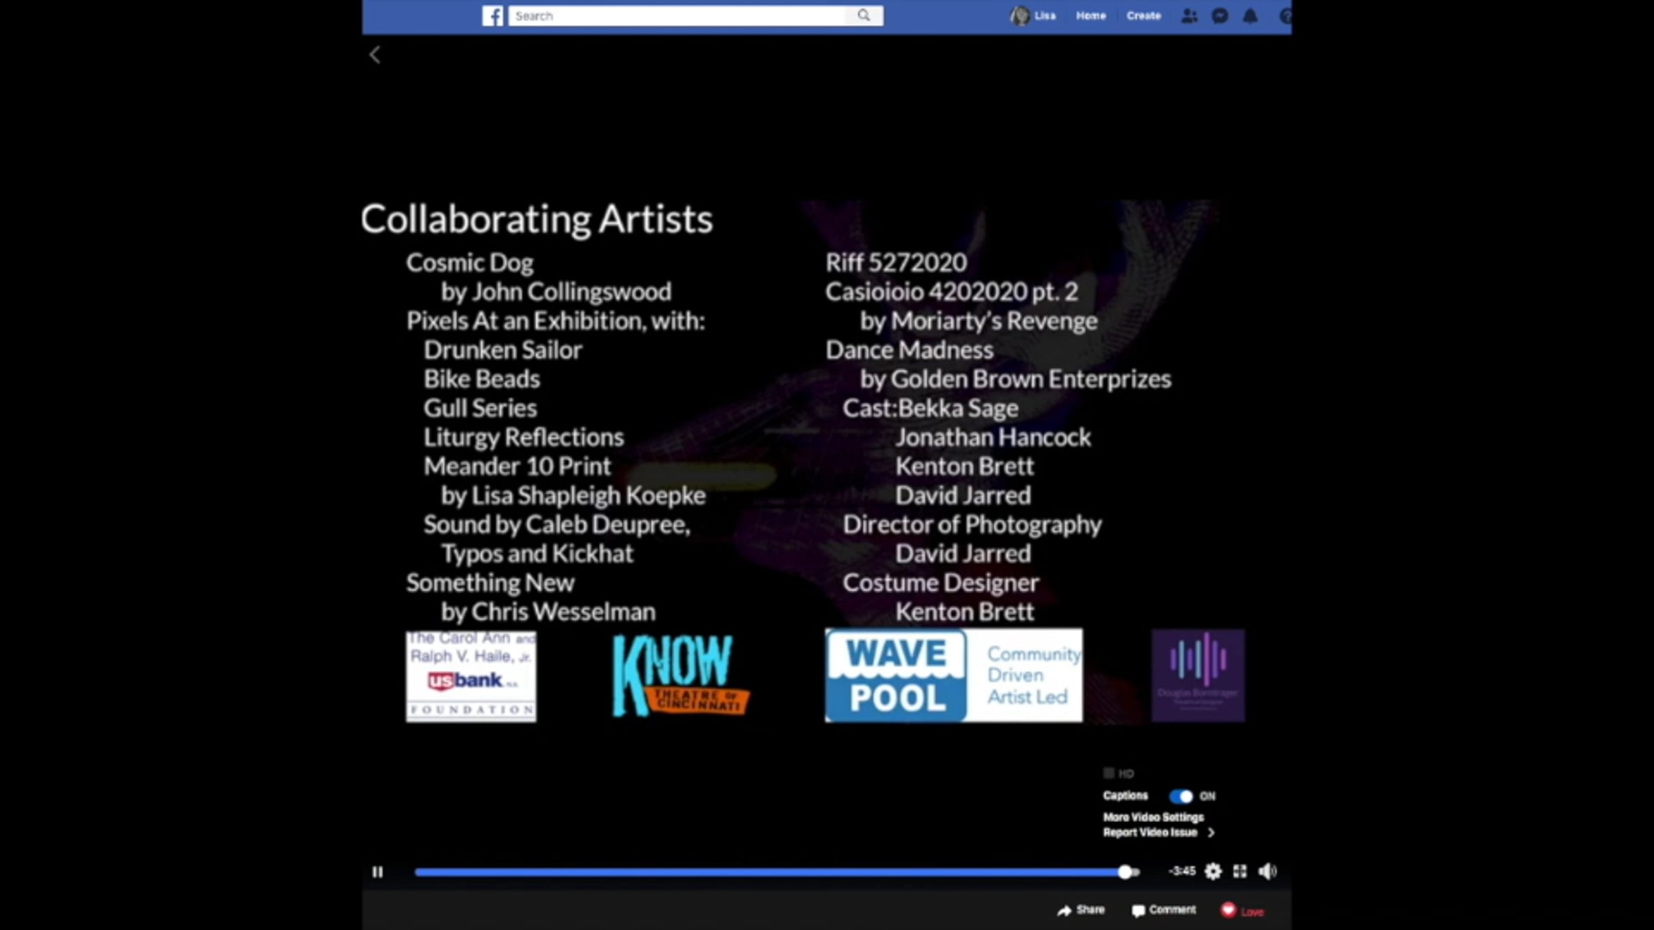The image size is (1654, 930).
Task: Go back with the left chevron
Action: (375, 55)
